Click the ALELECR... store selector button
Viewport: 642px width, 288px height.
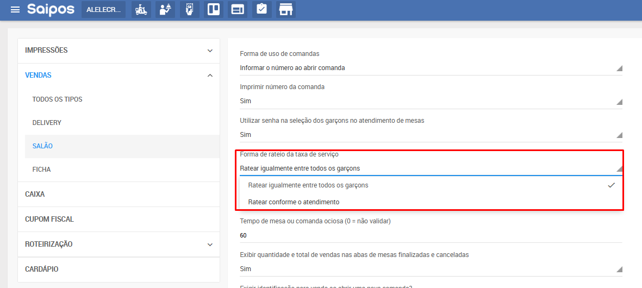click(103, 10)
